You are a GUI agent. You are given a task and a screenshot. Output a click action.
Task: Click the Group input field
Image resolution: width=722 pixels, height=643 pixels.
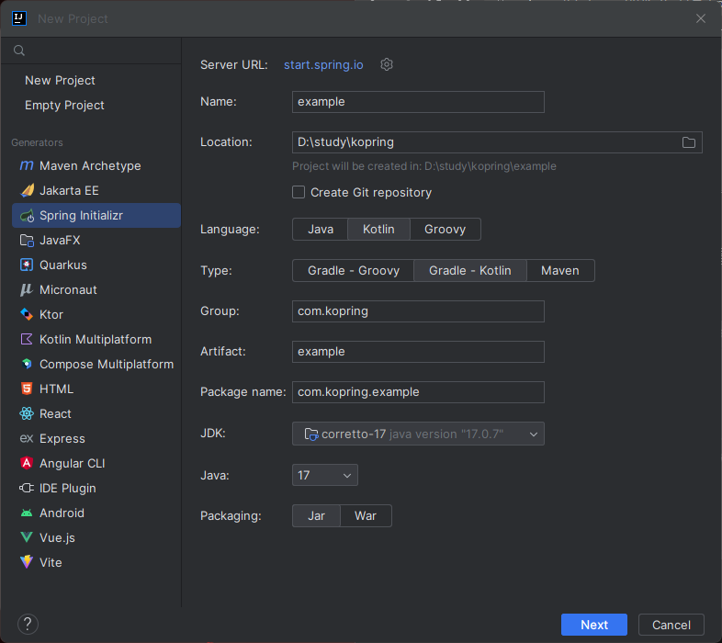pyautogui.click(x=418, y=311)
